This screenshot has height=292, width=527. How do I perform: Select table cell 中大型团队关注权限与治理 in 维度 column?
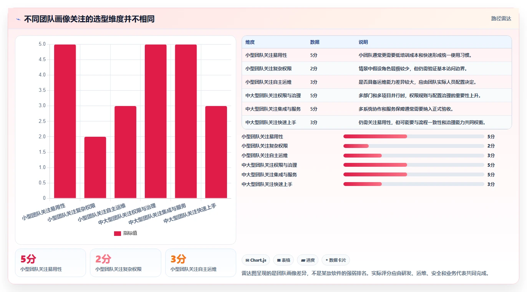point(273,95)
